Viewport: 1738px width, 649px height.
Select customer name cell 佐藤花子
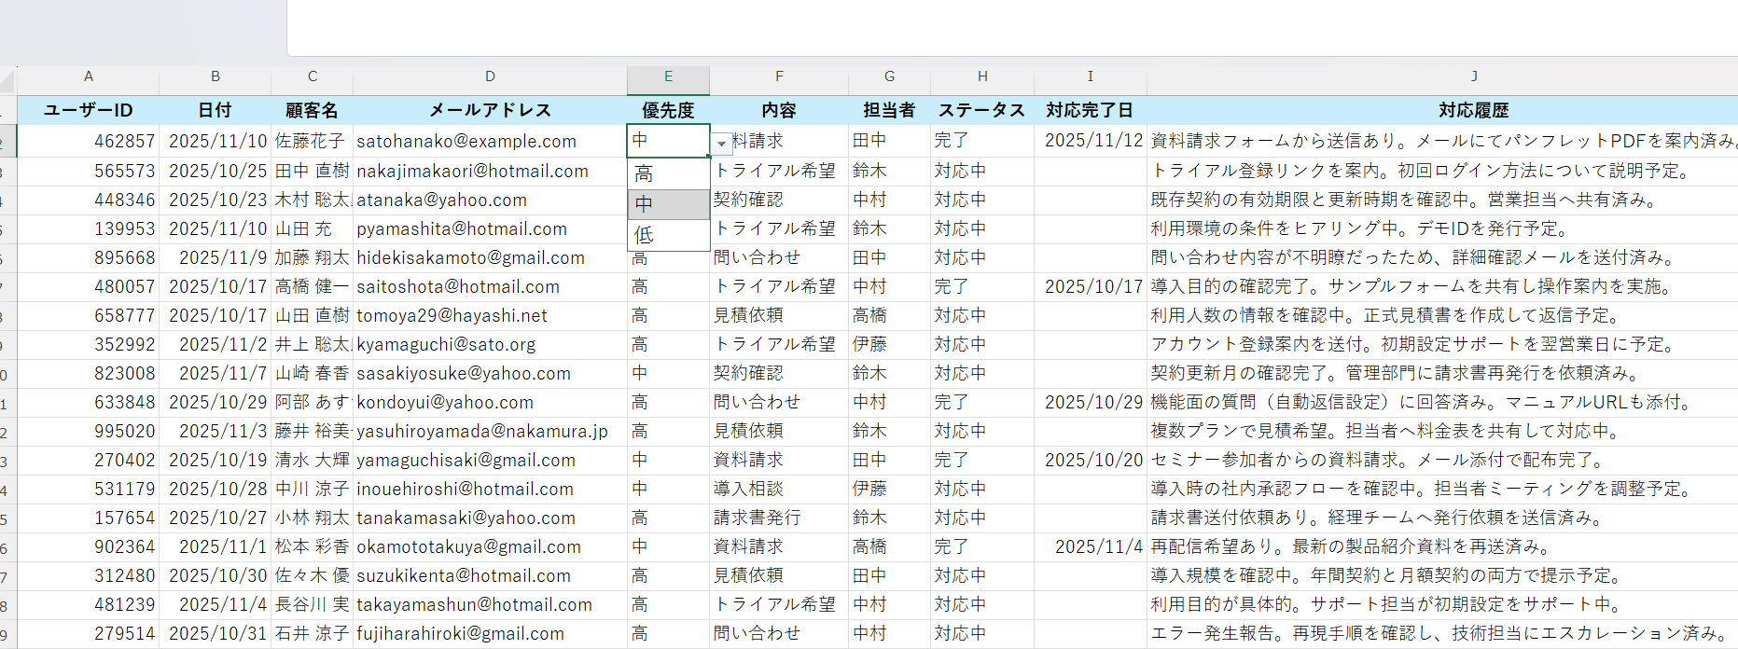click(x=312, y=141)
